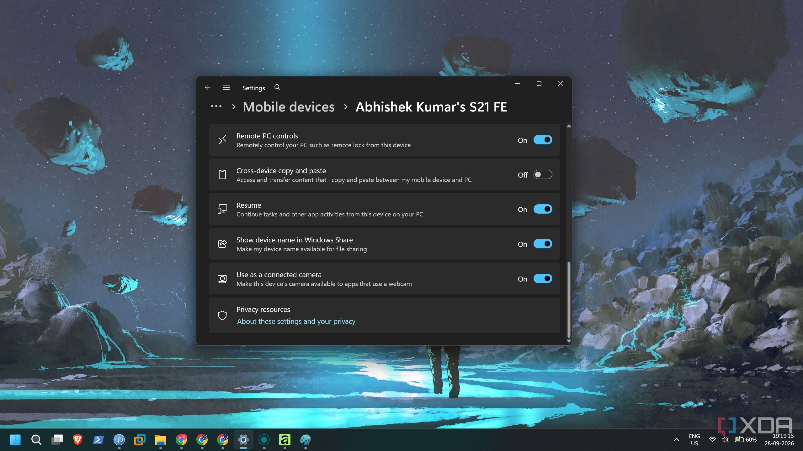803x451 pixels.
Task: Launch Brave browser from the taskbar
Action: click(x=77, y=440)
